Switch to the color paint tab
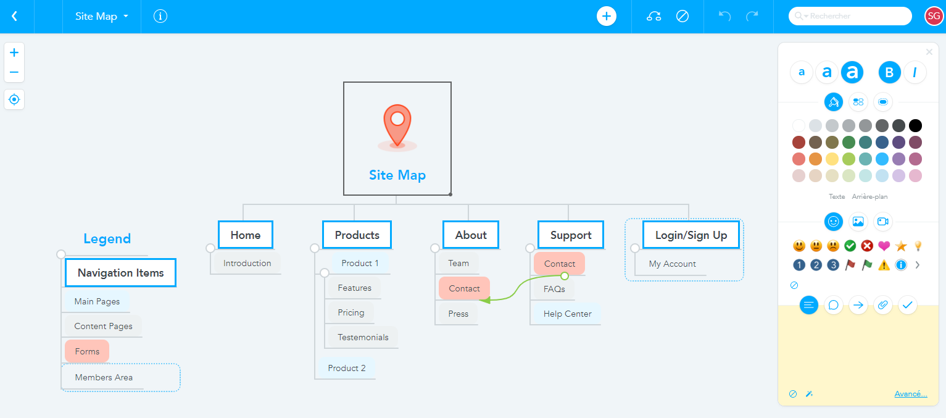This screenshot has height=418, width=946. point(834,101)
